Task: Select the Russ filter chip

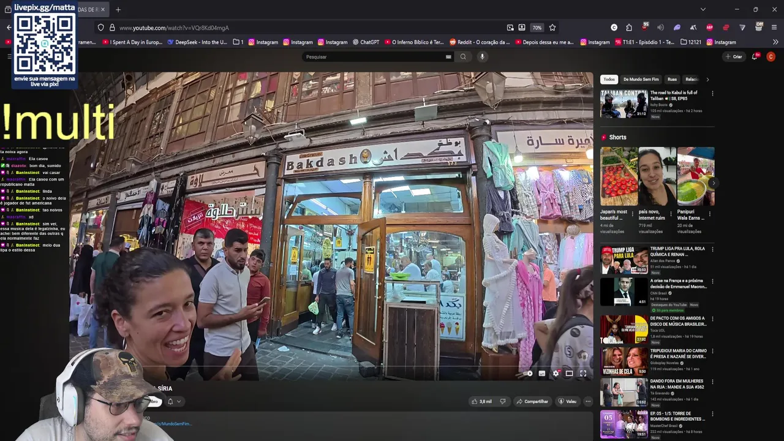Action: click(x=672, y=80)
